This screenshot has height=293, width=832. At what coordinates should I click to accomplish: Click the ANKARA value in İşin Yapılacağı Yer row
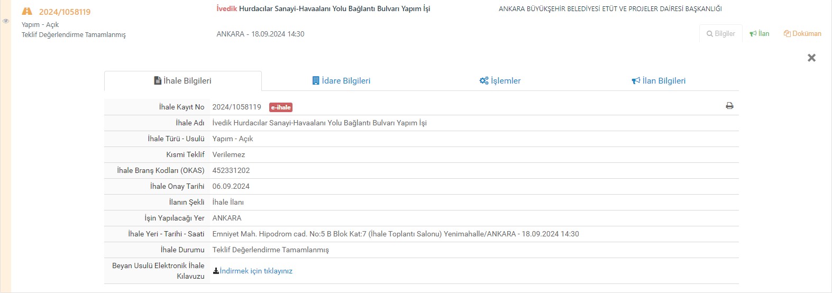point(227,218)
